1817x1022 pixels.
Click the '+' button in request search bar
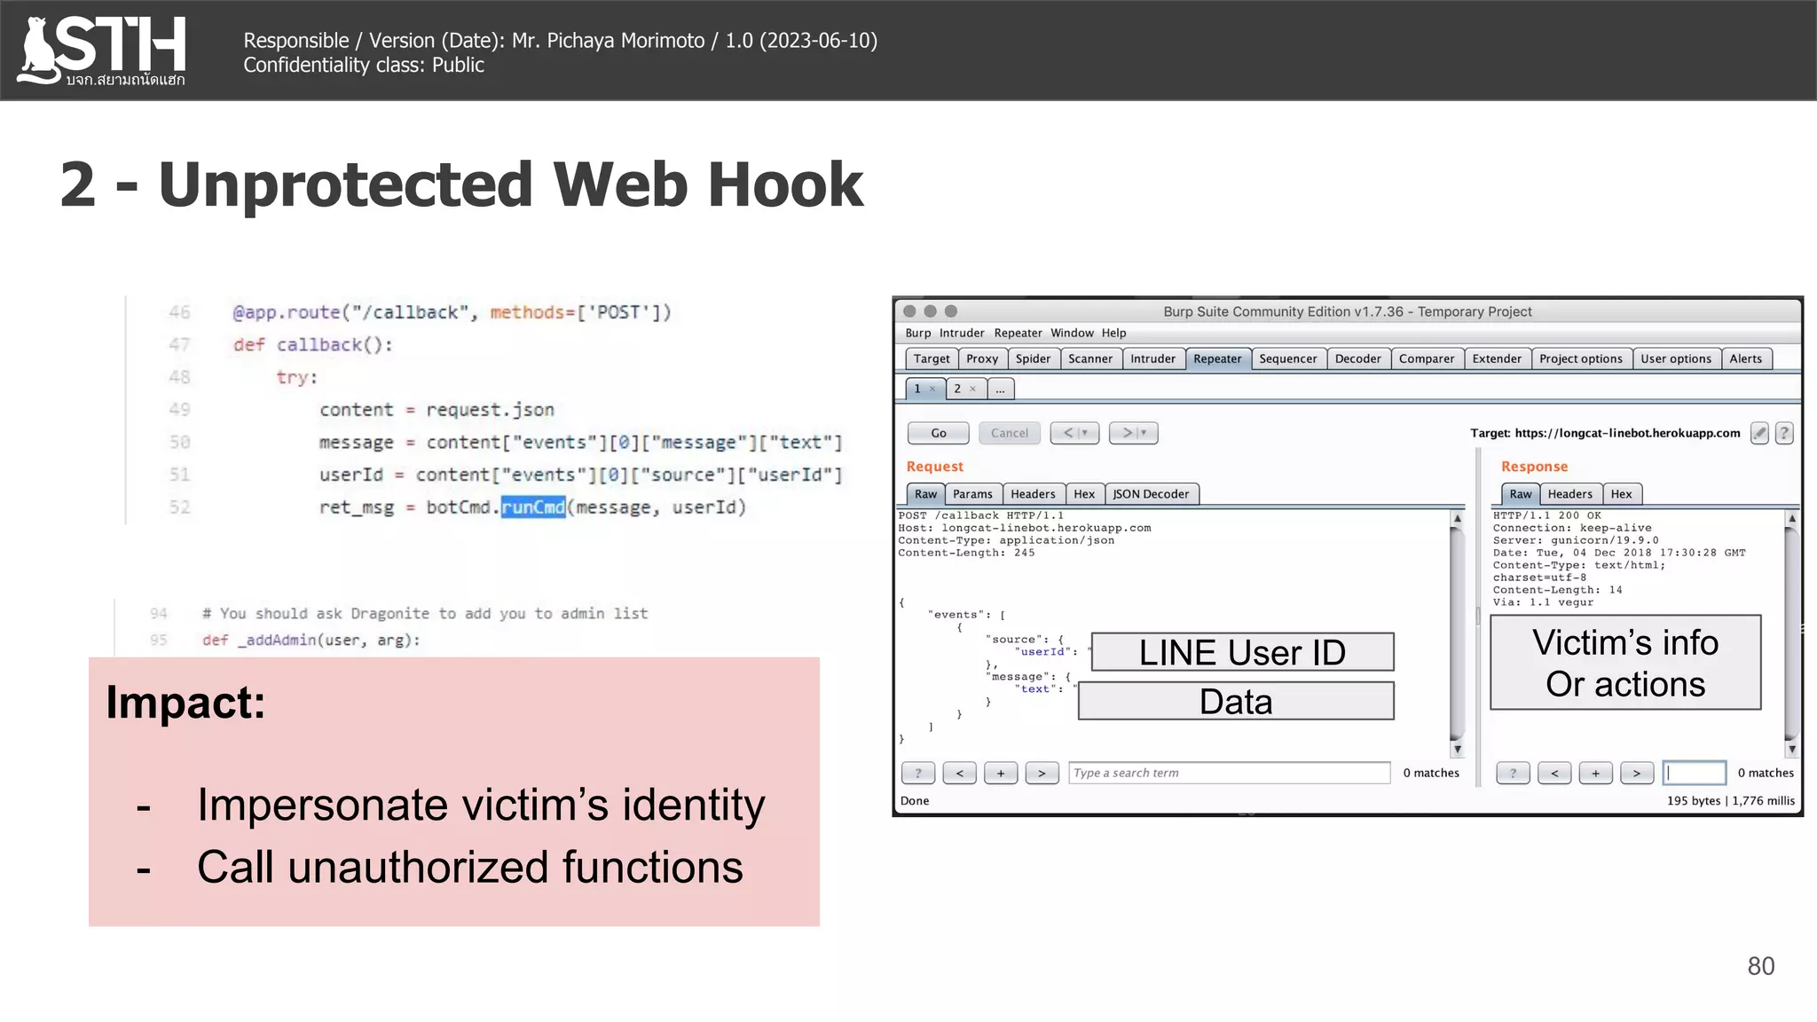[x=1001, y=773]
